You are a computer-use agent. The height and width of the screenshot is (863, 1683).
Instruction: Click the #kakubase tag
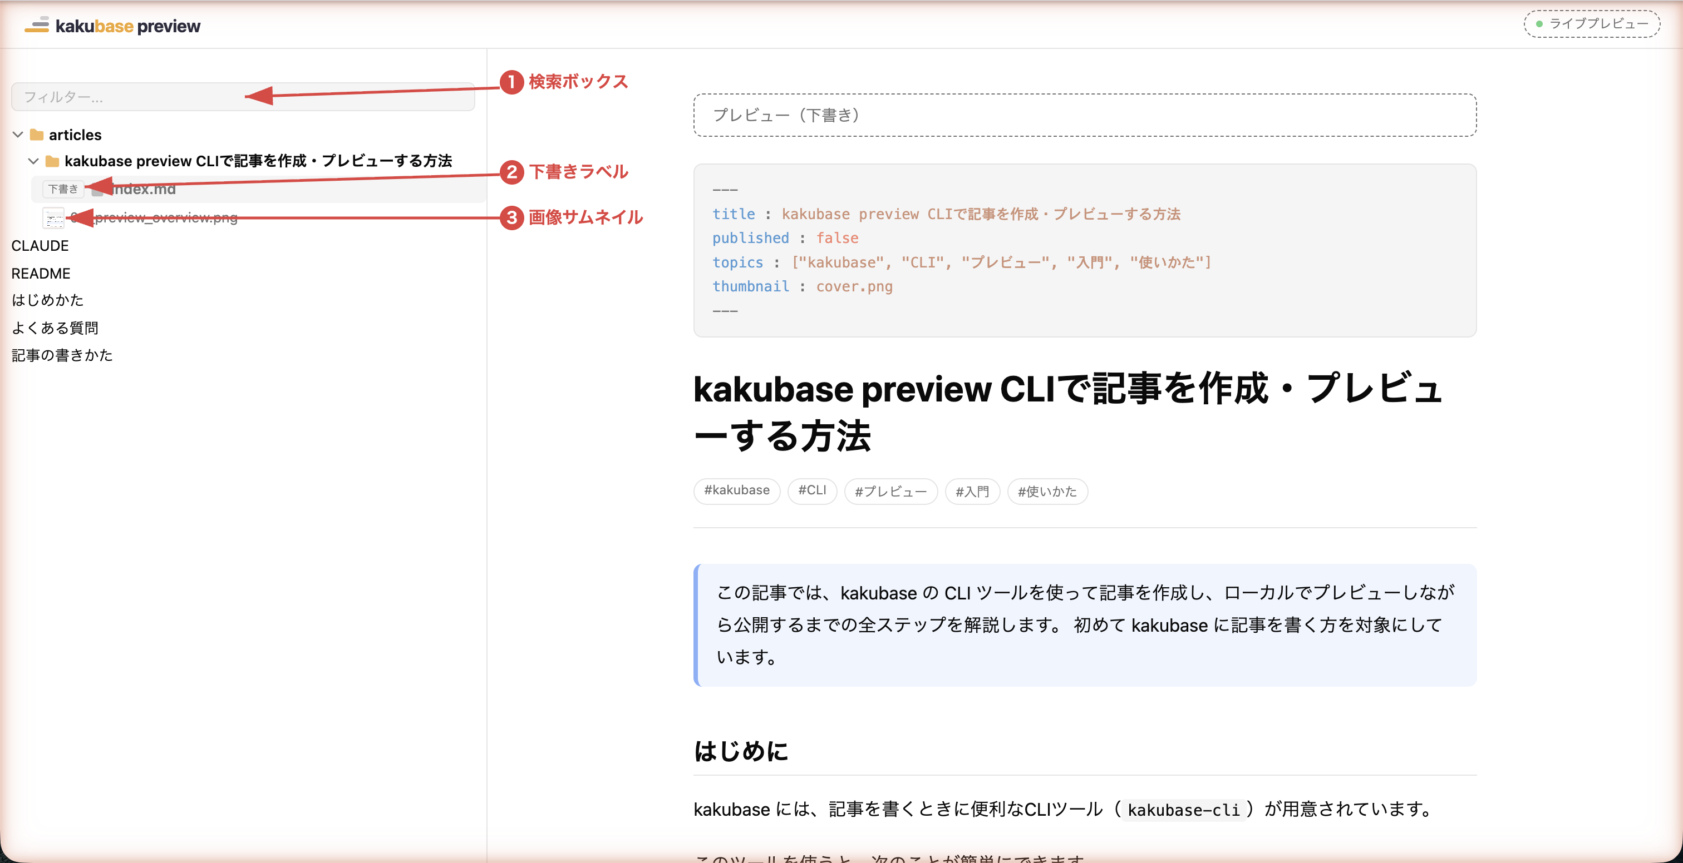click(x=737, y=491)
